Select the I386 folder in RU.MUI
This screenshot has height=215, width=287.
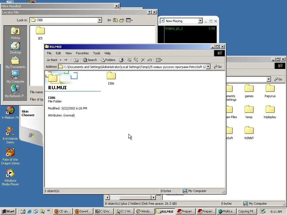(111, 78)
